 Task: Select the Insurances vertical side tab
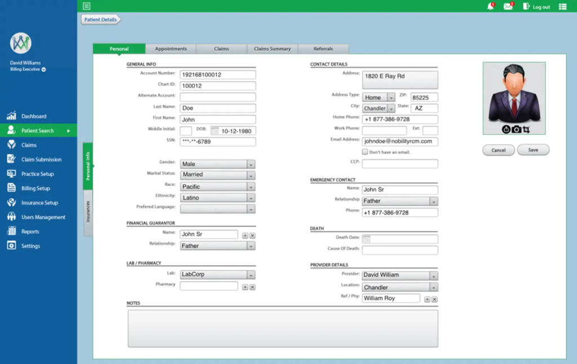click(88, 212)
